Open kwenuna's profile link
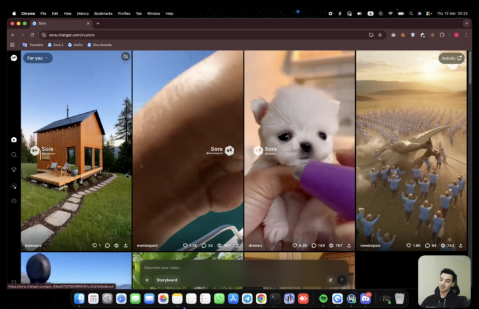Viewport: 479px width, 309px height. coord(33,246)
